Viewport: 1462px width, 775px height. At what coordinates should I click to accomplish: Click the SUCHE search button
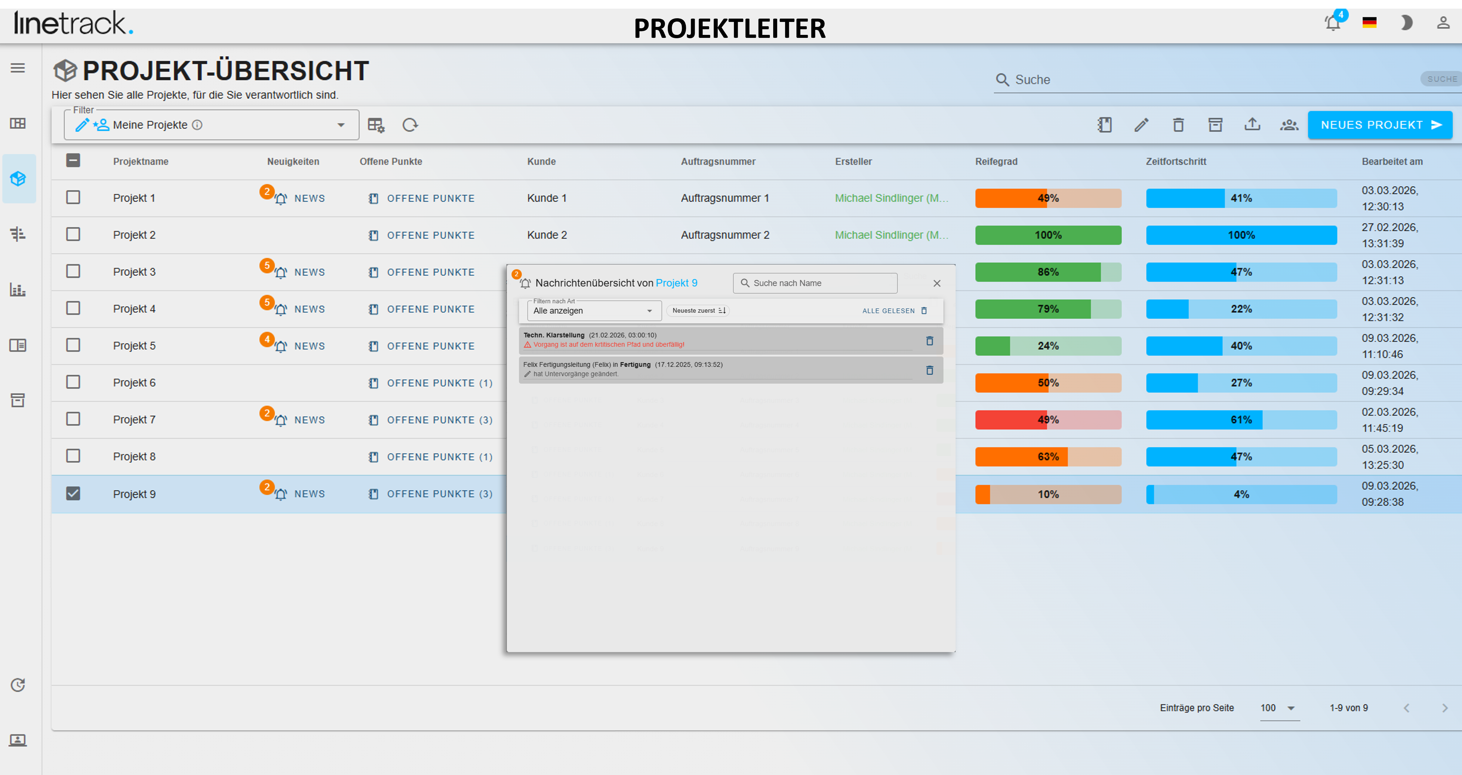[x=1441, y=79]
